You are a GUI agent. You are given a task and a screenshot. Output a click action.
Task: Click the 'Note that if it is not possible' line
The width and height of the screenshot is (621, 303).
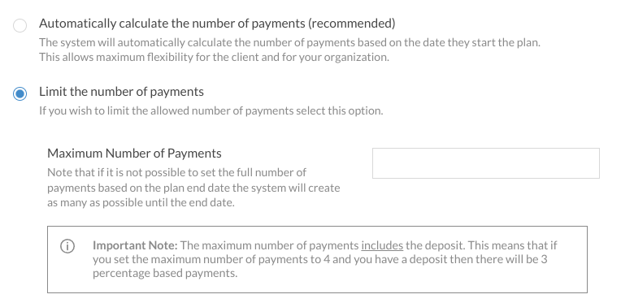[176, 172]
